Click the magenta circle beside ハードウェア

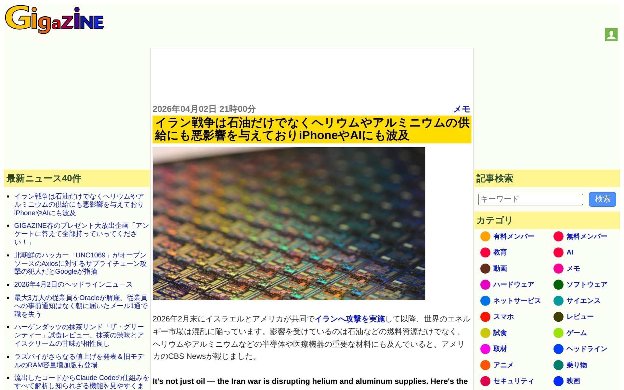485,284
